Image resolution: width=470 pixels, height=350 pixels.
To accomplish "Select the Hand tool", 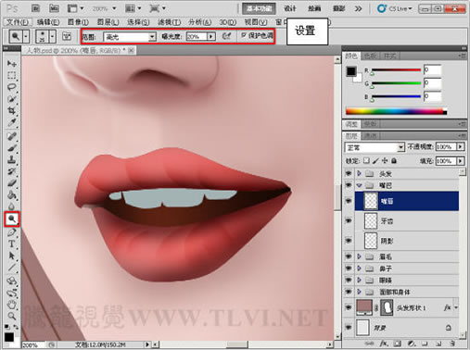I will [12, 305].
